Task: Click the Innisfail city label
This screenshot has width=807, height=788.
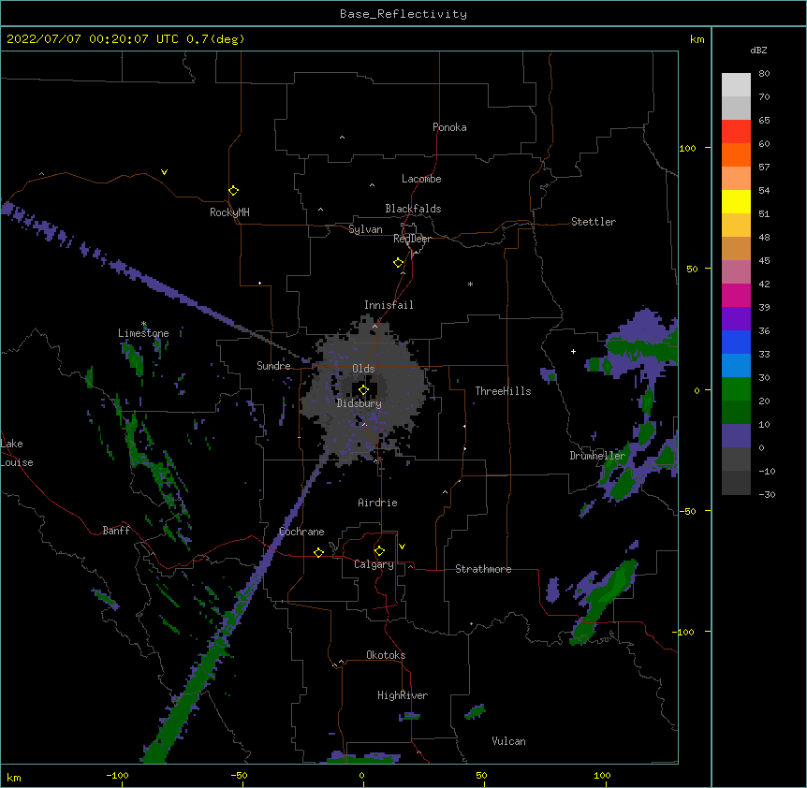Action: click(389, 305)
